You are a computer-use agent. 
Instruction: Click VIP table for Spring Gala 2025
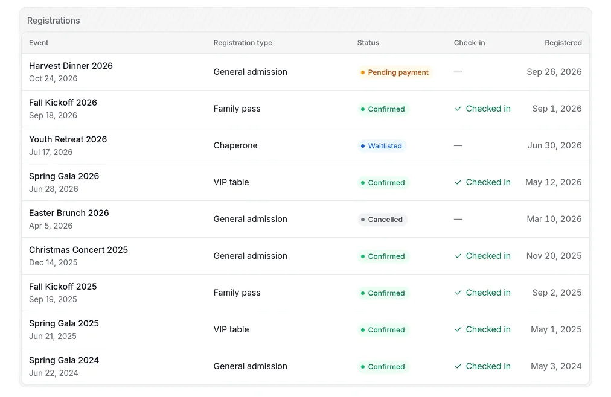coord(231,329)
